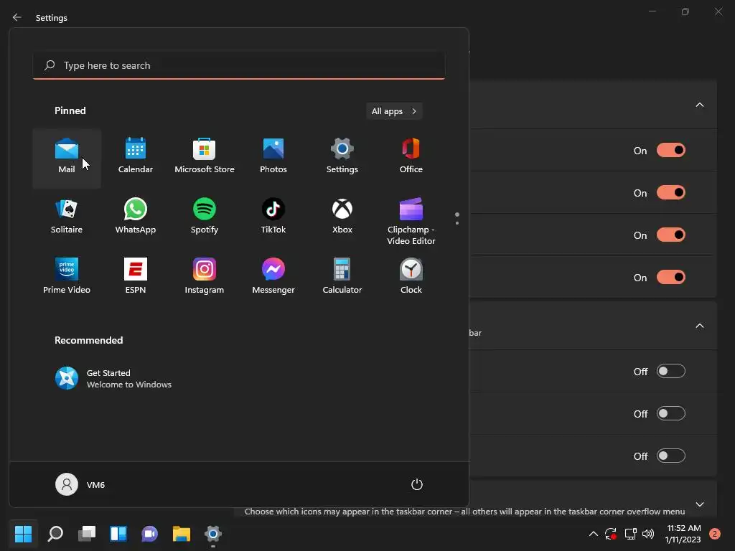Turn off the second On toggle in Settings

tap(671, 192)
